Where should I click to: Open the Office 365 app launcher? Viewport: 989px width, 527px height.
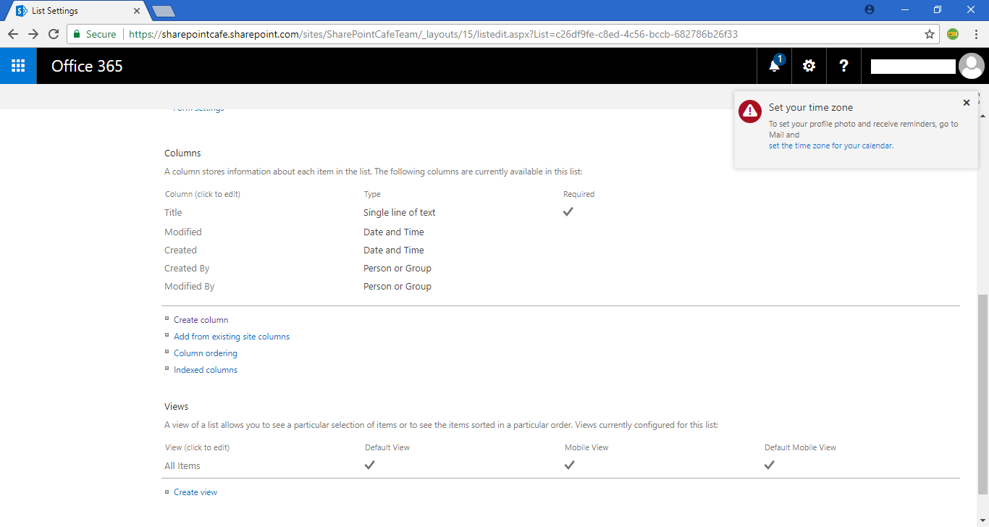(18, 66)
